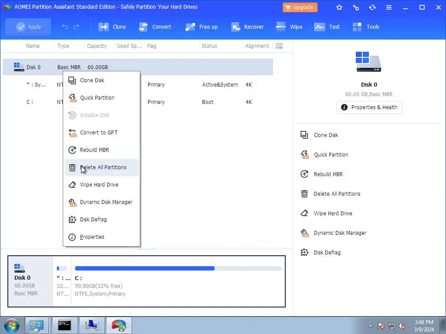Open the Tools toolbar item
The image size is (446, 334).
(x=366, y=27)
